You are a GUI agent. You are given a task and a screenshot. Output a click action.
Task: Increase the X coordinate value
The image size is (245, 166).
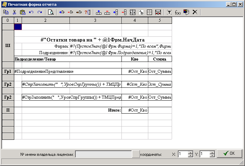click(190, 152)
